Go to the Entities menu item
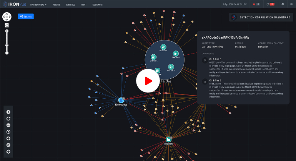The width and height of the screenshot is (296, 161). 70,5
